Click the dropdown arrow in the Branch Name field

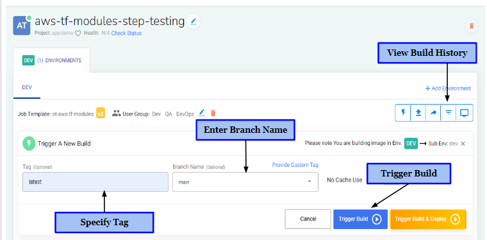click(310, 182)
